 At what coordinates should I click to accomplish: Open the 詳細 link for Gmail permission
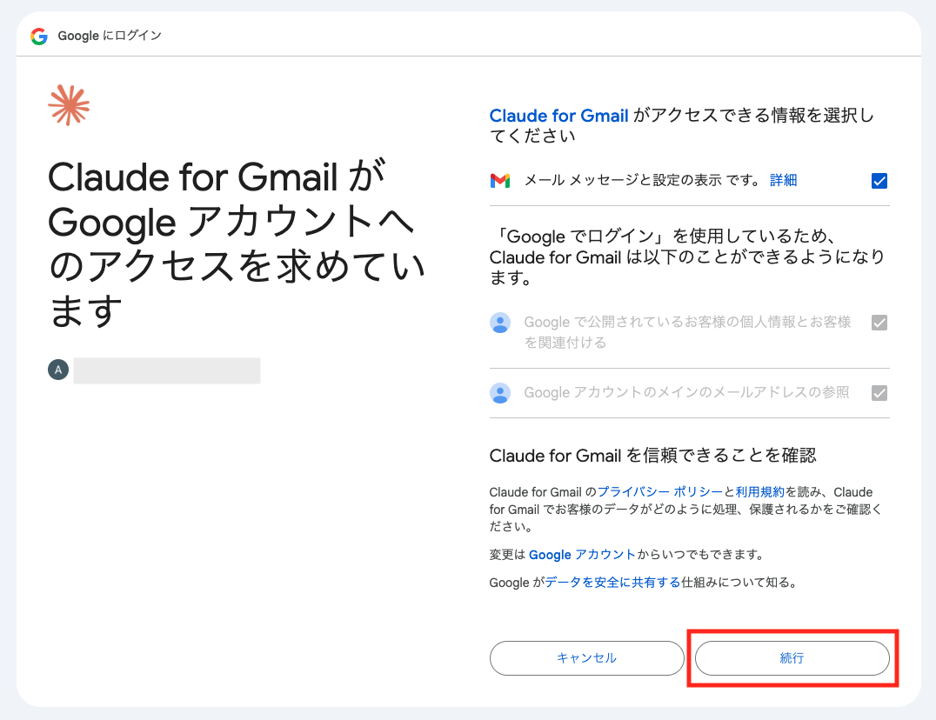(783, 180)
